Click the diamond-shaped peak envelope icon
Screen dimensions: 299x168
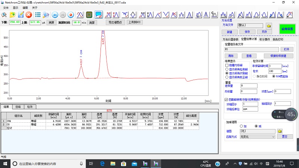pos(133,15)
